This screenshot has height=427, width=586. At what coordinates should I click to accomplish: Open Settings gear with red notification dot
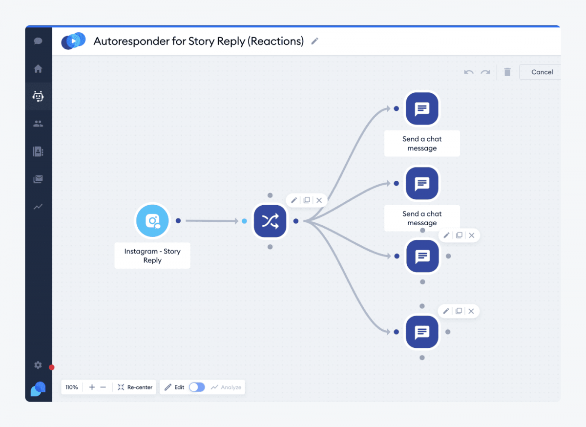(x=38, y=365)
